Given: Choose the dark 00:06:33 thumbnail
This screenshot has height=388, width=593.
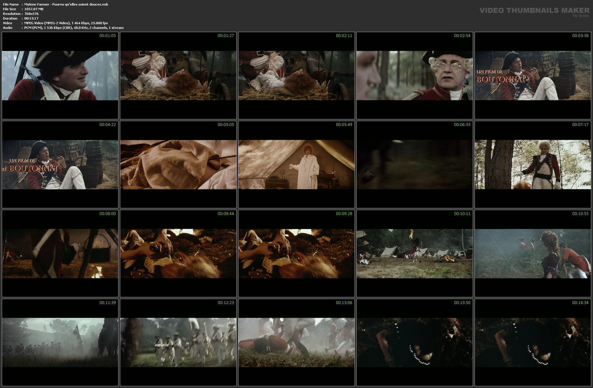Looking at the screenshot, I should coord(415,165).
